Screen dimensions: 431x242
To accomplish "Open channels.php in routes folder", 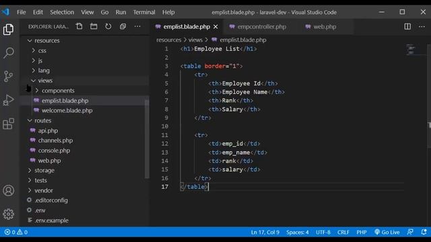I will (x=55, y=140).
